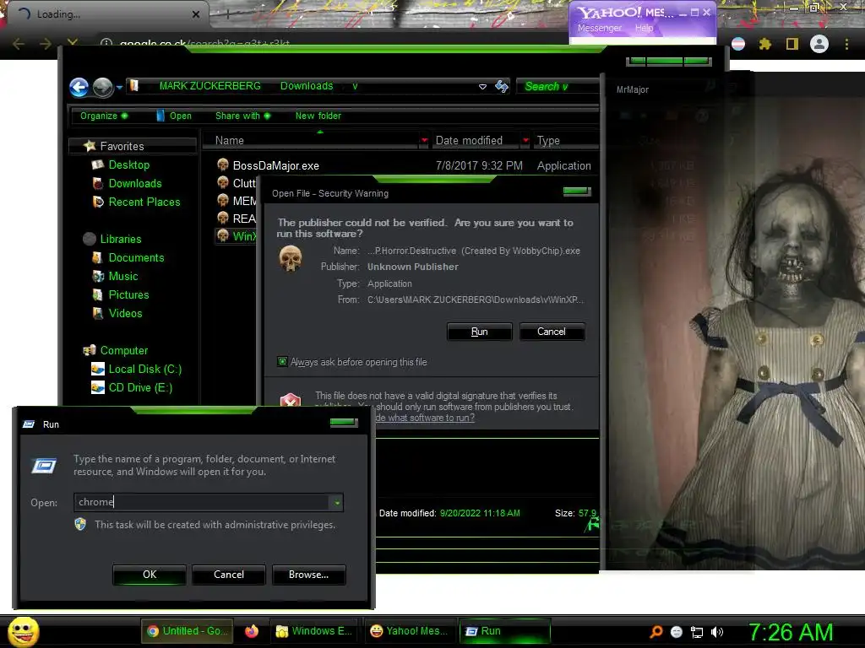Screen dimensions: 865x648
Task: Click Browse... in the Run dialog
Action: point(309,575)
